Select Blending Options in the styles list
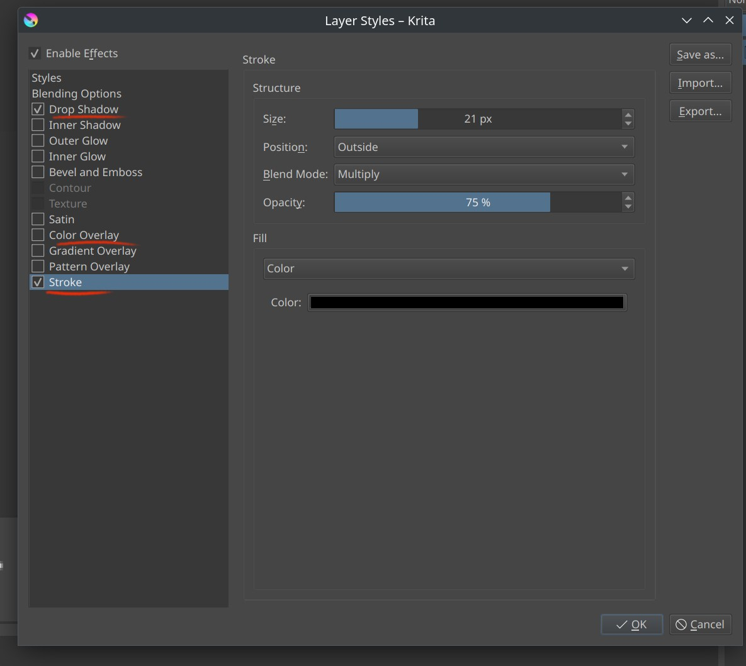 tap(77, 94)
